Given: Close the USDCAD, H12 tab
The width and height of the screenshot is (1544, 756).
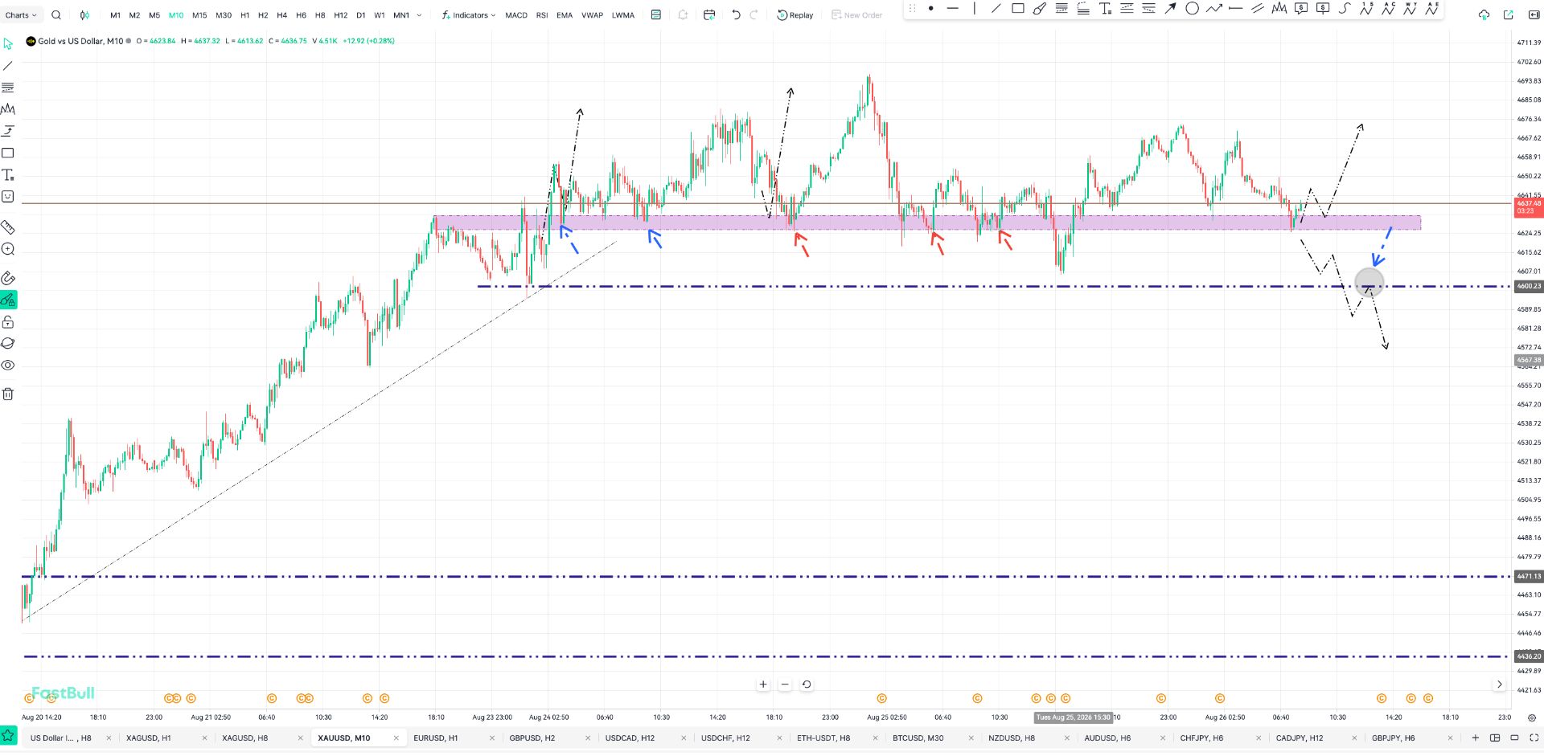Looking at the screenshot, I should (684, 738).
